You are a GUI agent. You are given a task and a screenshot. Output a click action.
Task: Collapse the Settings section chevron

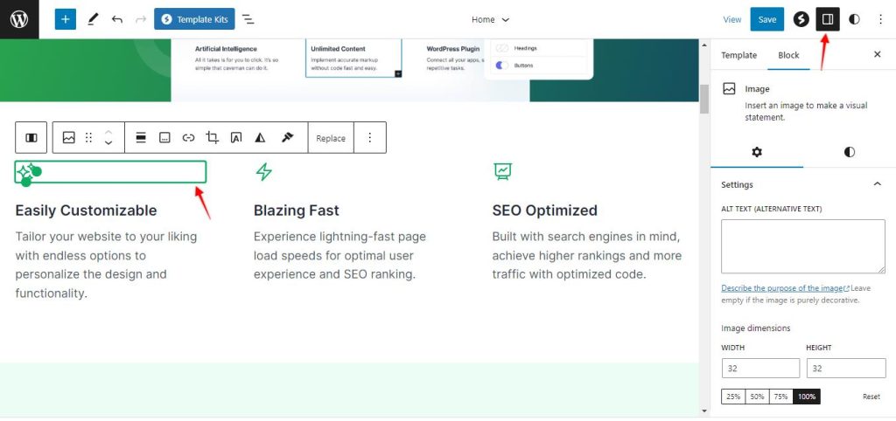tap(877, 184)
